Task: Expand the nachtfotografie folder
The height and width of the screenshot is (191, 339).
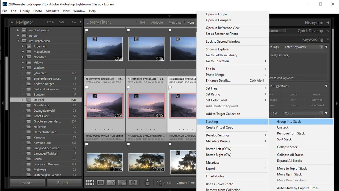Action: pyautogui.click(x=18, y=30)
